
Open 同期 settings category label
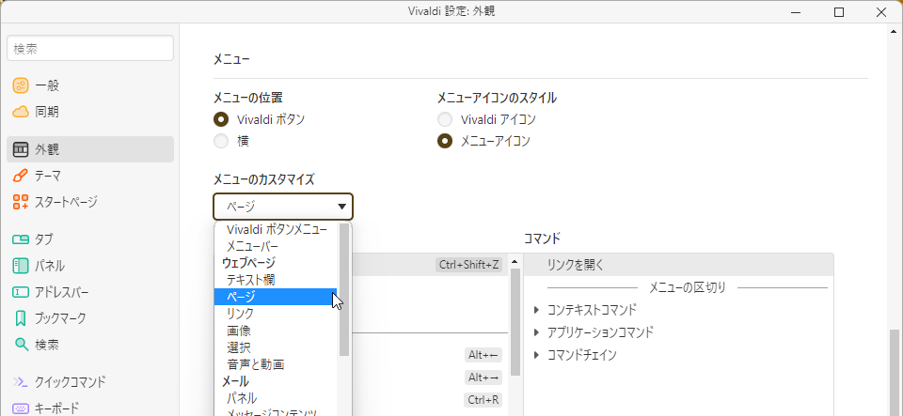pos(47,112)
